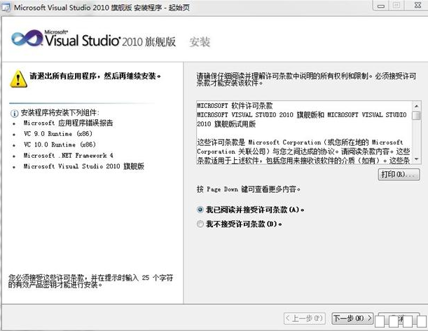Image resolution: width=428 pixels, height=331 pixels.
Task: Click the blue information icon above component list
Action: (x=13, y=112)
